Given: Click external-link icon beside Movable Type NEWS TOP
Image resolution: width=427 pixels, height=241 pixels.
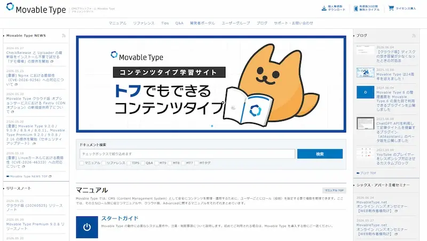Looking at the screenshot, I should tap(50, 176).
